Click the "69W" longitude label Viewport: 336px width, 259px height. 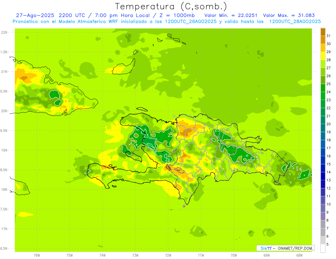(267, 255)
